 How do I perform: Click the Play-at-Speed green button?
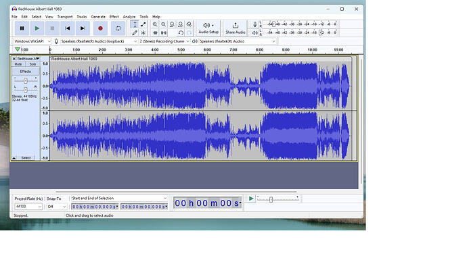pyautogui.click(x=251, y=199)
